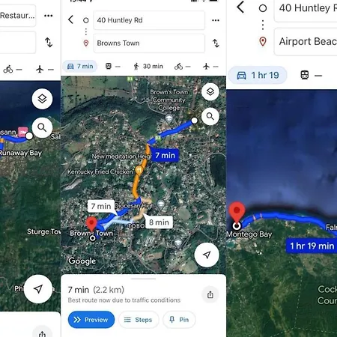Tap search magnifier on Runaway Bay map
The height and width of the screenshot is (337, 337).
coord(42,128)
